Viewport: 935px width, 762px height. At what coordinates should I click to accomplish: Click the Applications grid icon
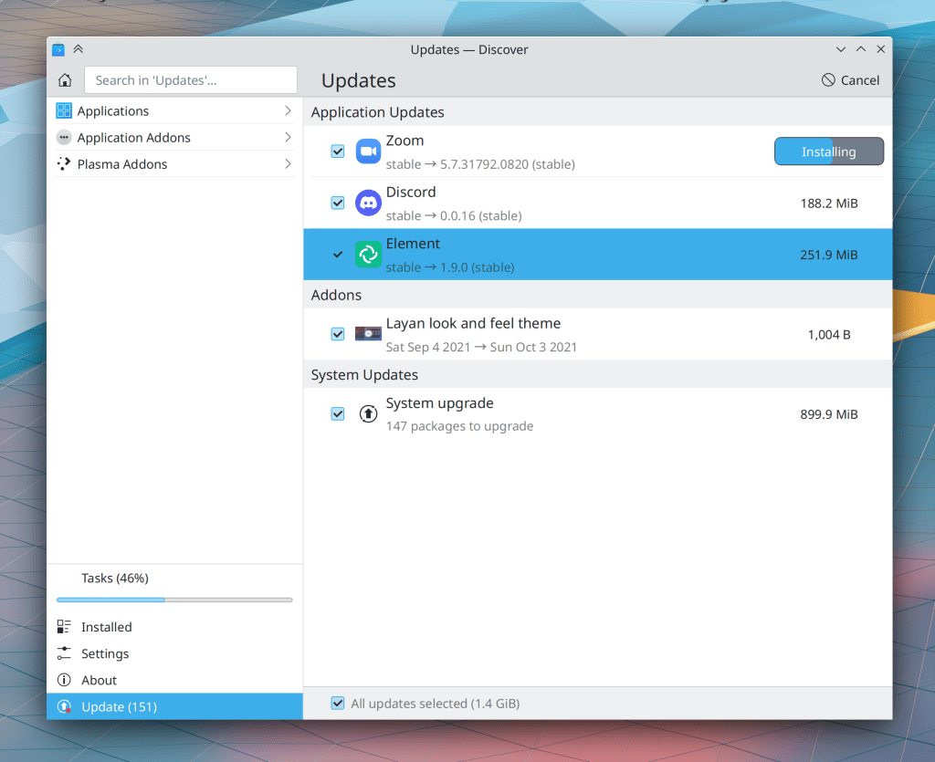(64, 111)
